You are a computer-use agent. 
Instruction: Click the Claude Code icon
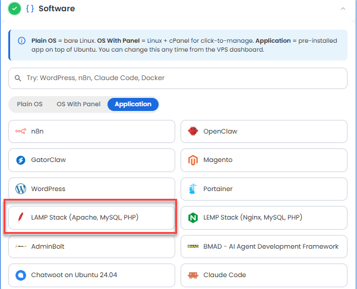click(x=193, y=275)
